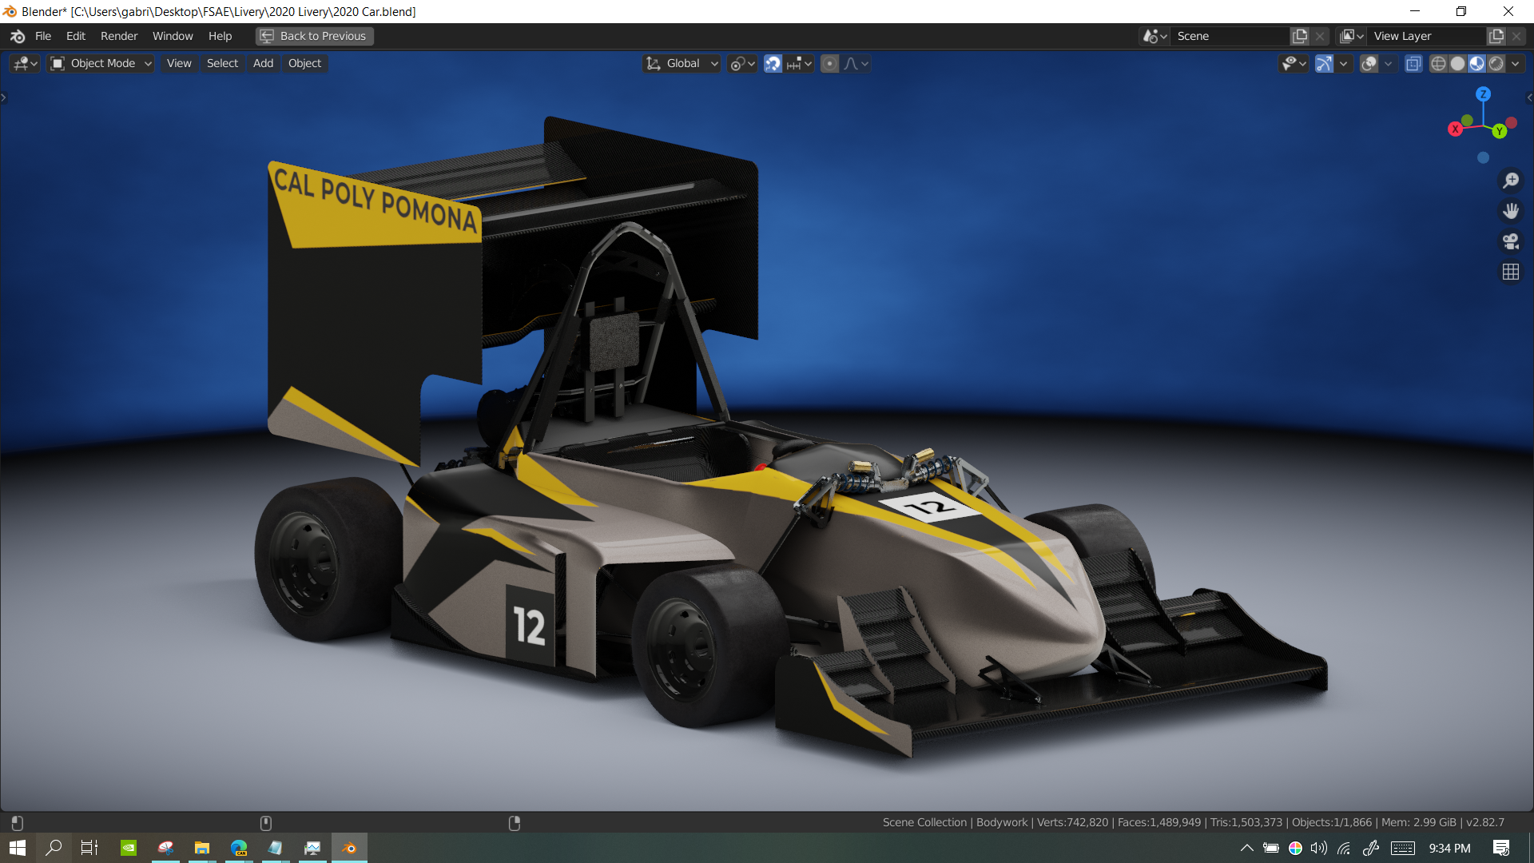
Task: Toggle the show gizmo button
Action: pos(1324,63)
